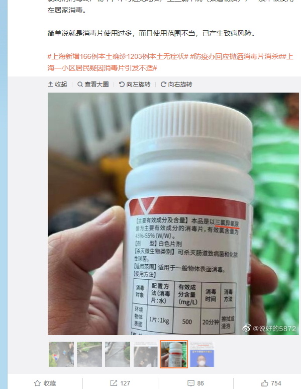Select the first photo thumbnail
The image size is (301, 389).
pyautogui.click(x=61, y=354)
